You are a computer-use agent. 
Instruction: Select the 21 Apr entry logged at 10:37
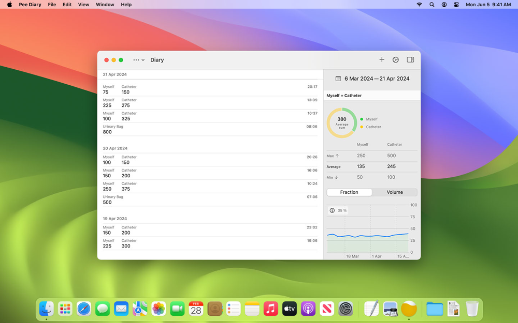[x=210, y=116]
